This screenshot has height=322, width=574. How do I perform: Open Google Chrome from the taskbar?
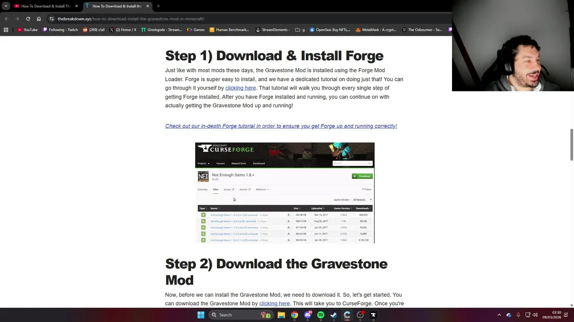[x=294, y=315]
